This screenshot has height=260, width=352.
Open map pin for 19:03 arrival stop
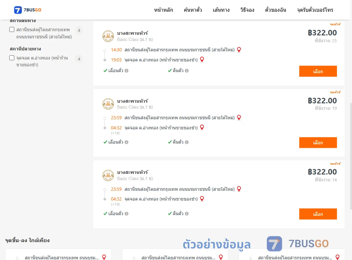click(202, 59)
